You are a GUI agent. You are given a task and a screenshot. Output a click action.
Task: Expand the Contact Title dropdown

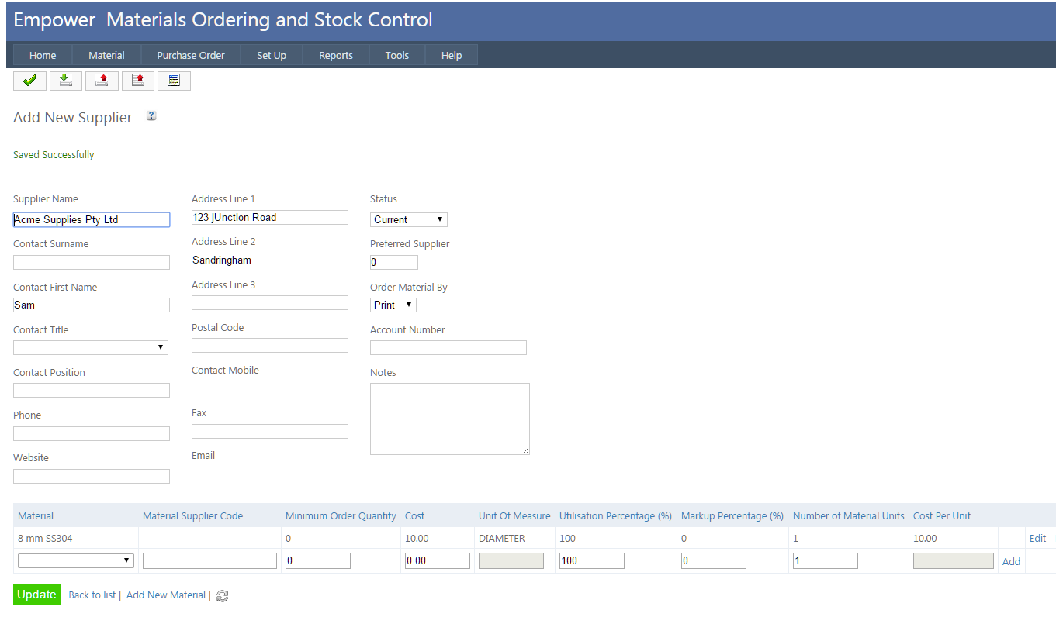coord(91,348)
